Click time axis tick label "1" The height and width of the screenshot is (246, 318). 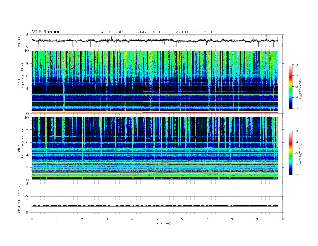click(57, 219)
